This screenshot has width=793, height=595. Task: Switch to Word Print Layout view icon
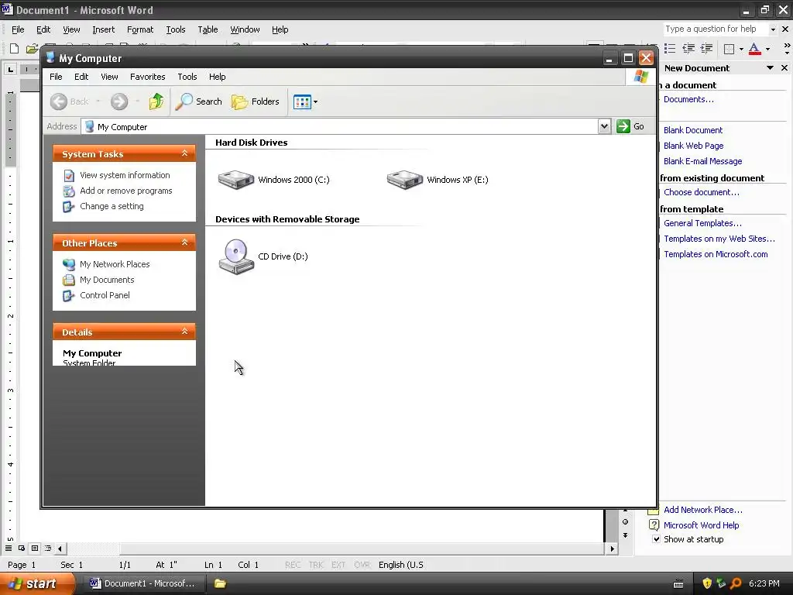(35, 549)
